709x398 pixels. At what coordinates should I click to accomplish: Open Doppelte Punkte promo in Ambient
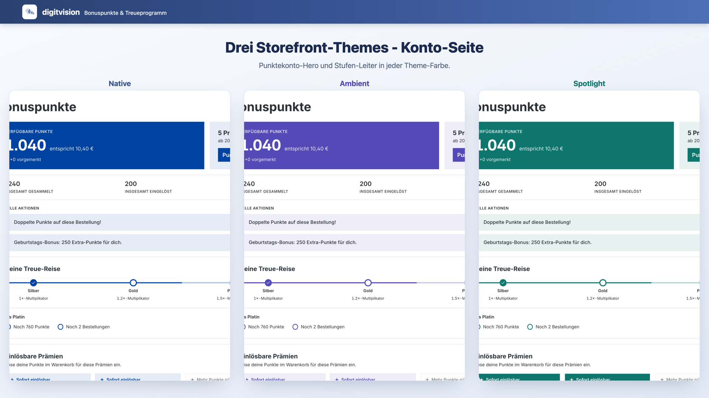354,222
